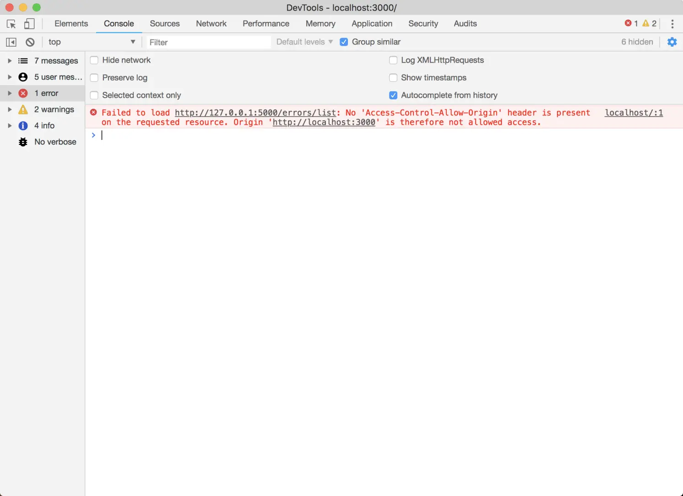The image size is (683, 496).
Task: Select the 2 warnings sidebar row
Action: pos(43,109)
